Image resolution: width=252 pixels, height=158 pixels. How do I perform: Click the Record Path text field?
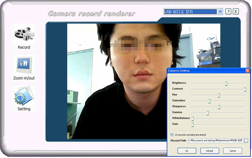[x=215, y=141]
